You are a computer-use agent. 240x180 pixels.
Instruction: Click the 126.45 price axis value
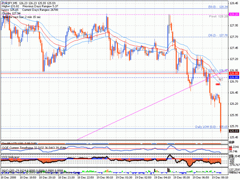click(x=234, y=92)
